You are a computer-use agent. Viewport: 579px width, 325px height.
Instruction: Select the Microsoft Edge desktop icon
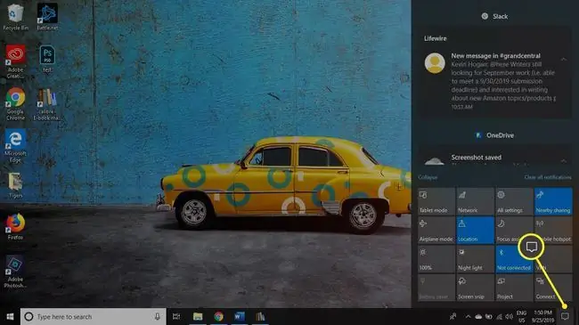coord(15,146)
